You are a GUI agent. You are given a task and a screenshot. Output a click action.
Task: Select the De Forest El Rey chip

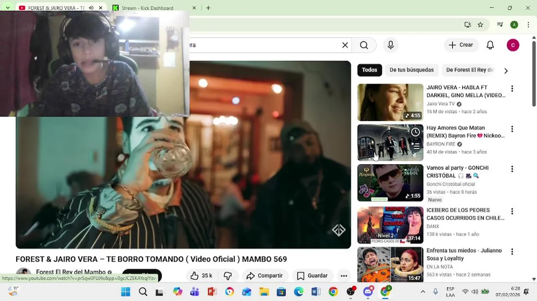(470, 70)
